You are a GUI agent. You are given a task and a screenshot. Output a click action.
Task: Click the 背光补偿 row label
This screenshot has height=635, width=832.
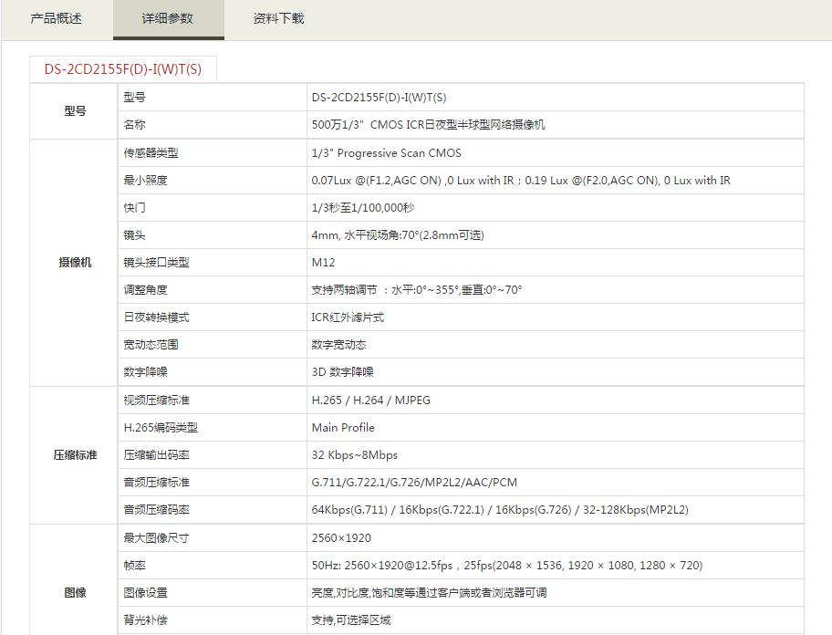[x=146, y=620]
